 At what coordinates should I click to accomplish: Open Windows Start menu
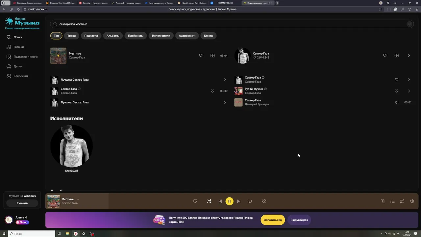(x=3, y=234)
